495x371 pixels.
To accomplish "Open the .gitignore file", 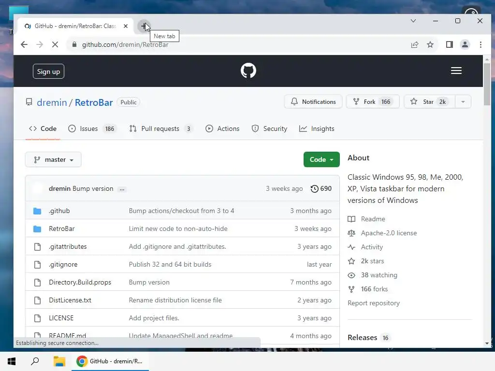I will pyautogui.click(x=63, y=264).
